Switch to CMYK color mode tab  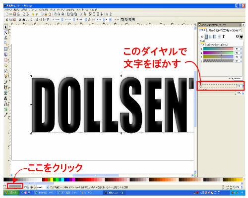coord(213,45)
